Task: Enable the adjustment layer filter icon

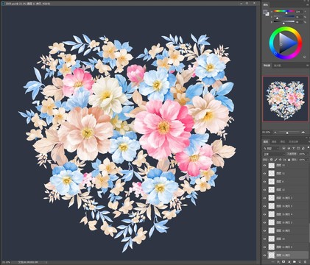Action: click(x=289, y=148)
